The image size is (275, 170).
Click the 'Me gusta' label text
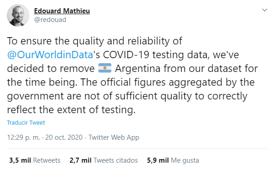[185, 160]
